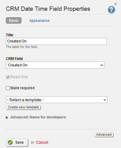This screenshot has height=148, width=121.
Task: Click the chevron arrow of the CRM Field dropdown
Action: [102, 65]
